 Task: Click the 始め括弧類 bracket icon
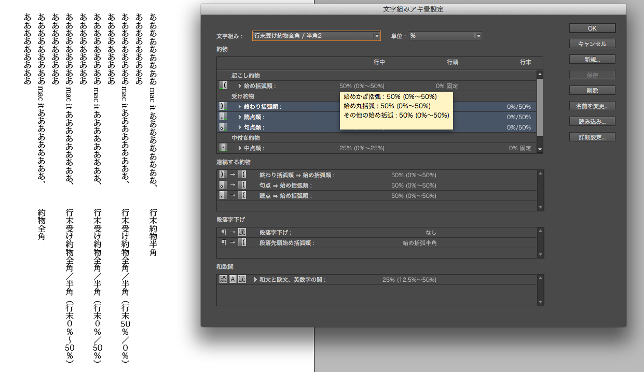[223, 86]
